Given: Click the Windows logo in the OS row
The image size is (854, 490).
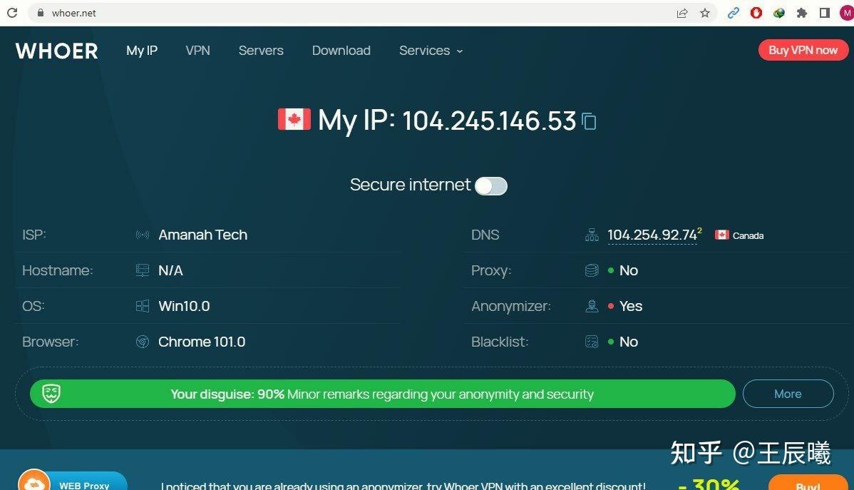Looking at the screenshot, I should click(142, 306).
